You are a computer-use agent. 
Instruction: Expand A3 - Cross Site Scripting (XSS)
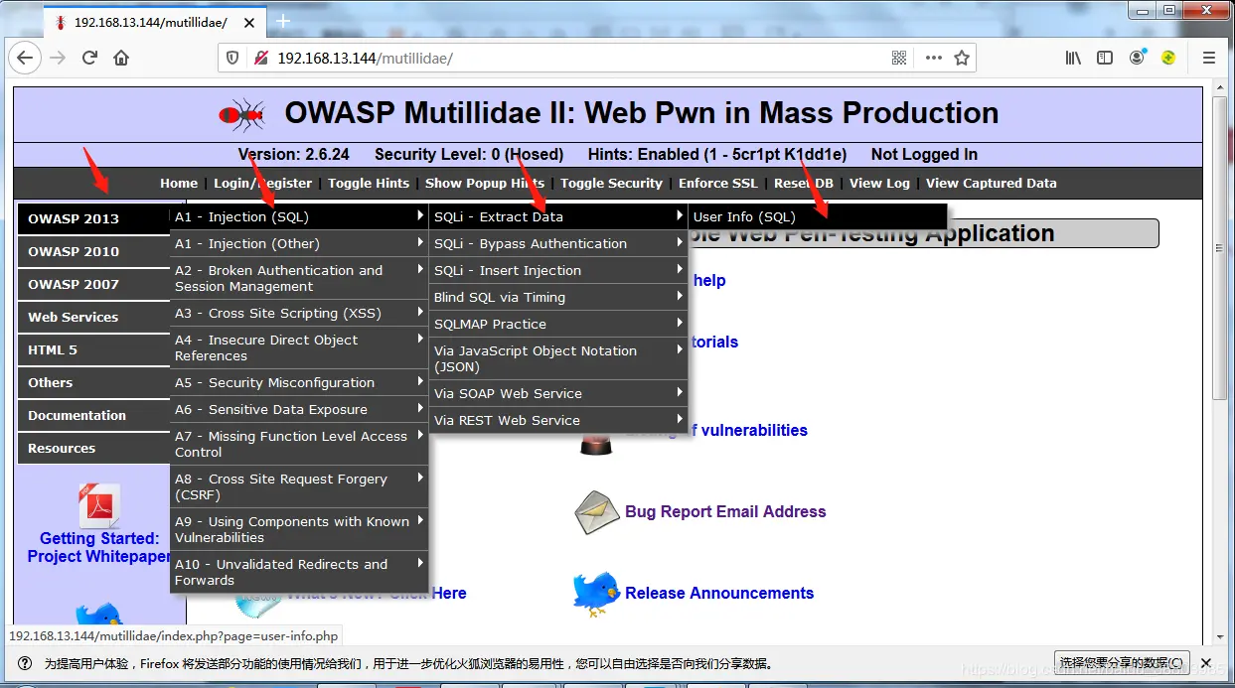(x=299, y=313)
